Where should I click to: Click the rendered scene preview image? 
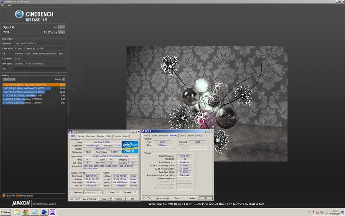pyautogui.click(x=207, y=104)
